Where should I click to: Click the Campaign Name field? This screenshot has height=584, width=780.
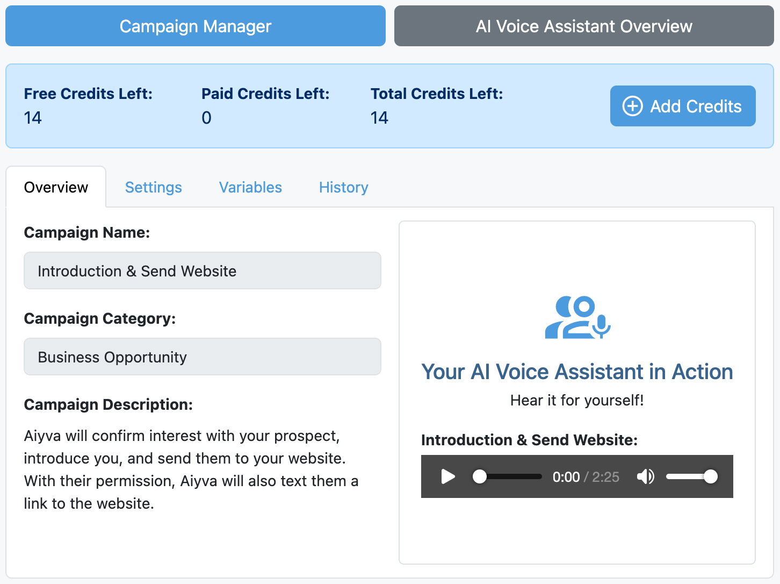(x=203, y=270)
